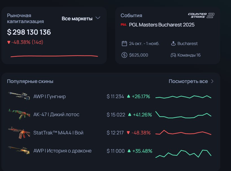Select the AK-47 Дикий лотос thumbnail
This screenshot has width=231, height=171.
pyautogui.click(x=19, y=114)
